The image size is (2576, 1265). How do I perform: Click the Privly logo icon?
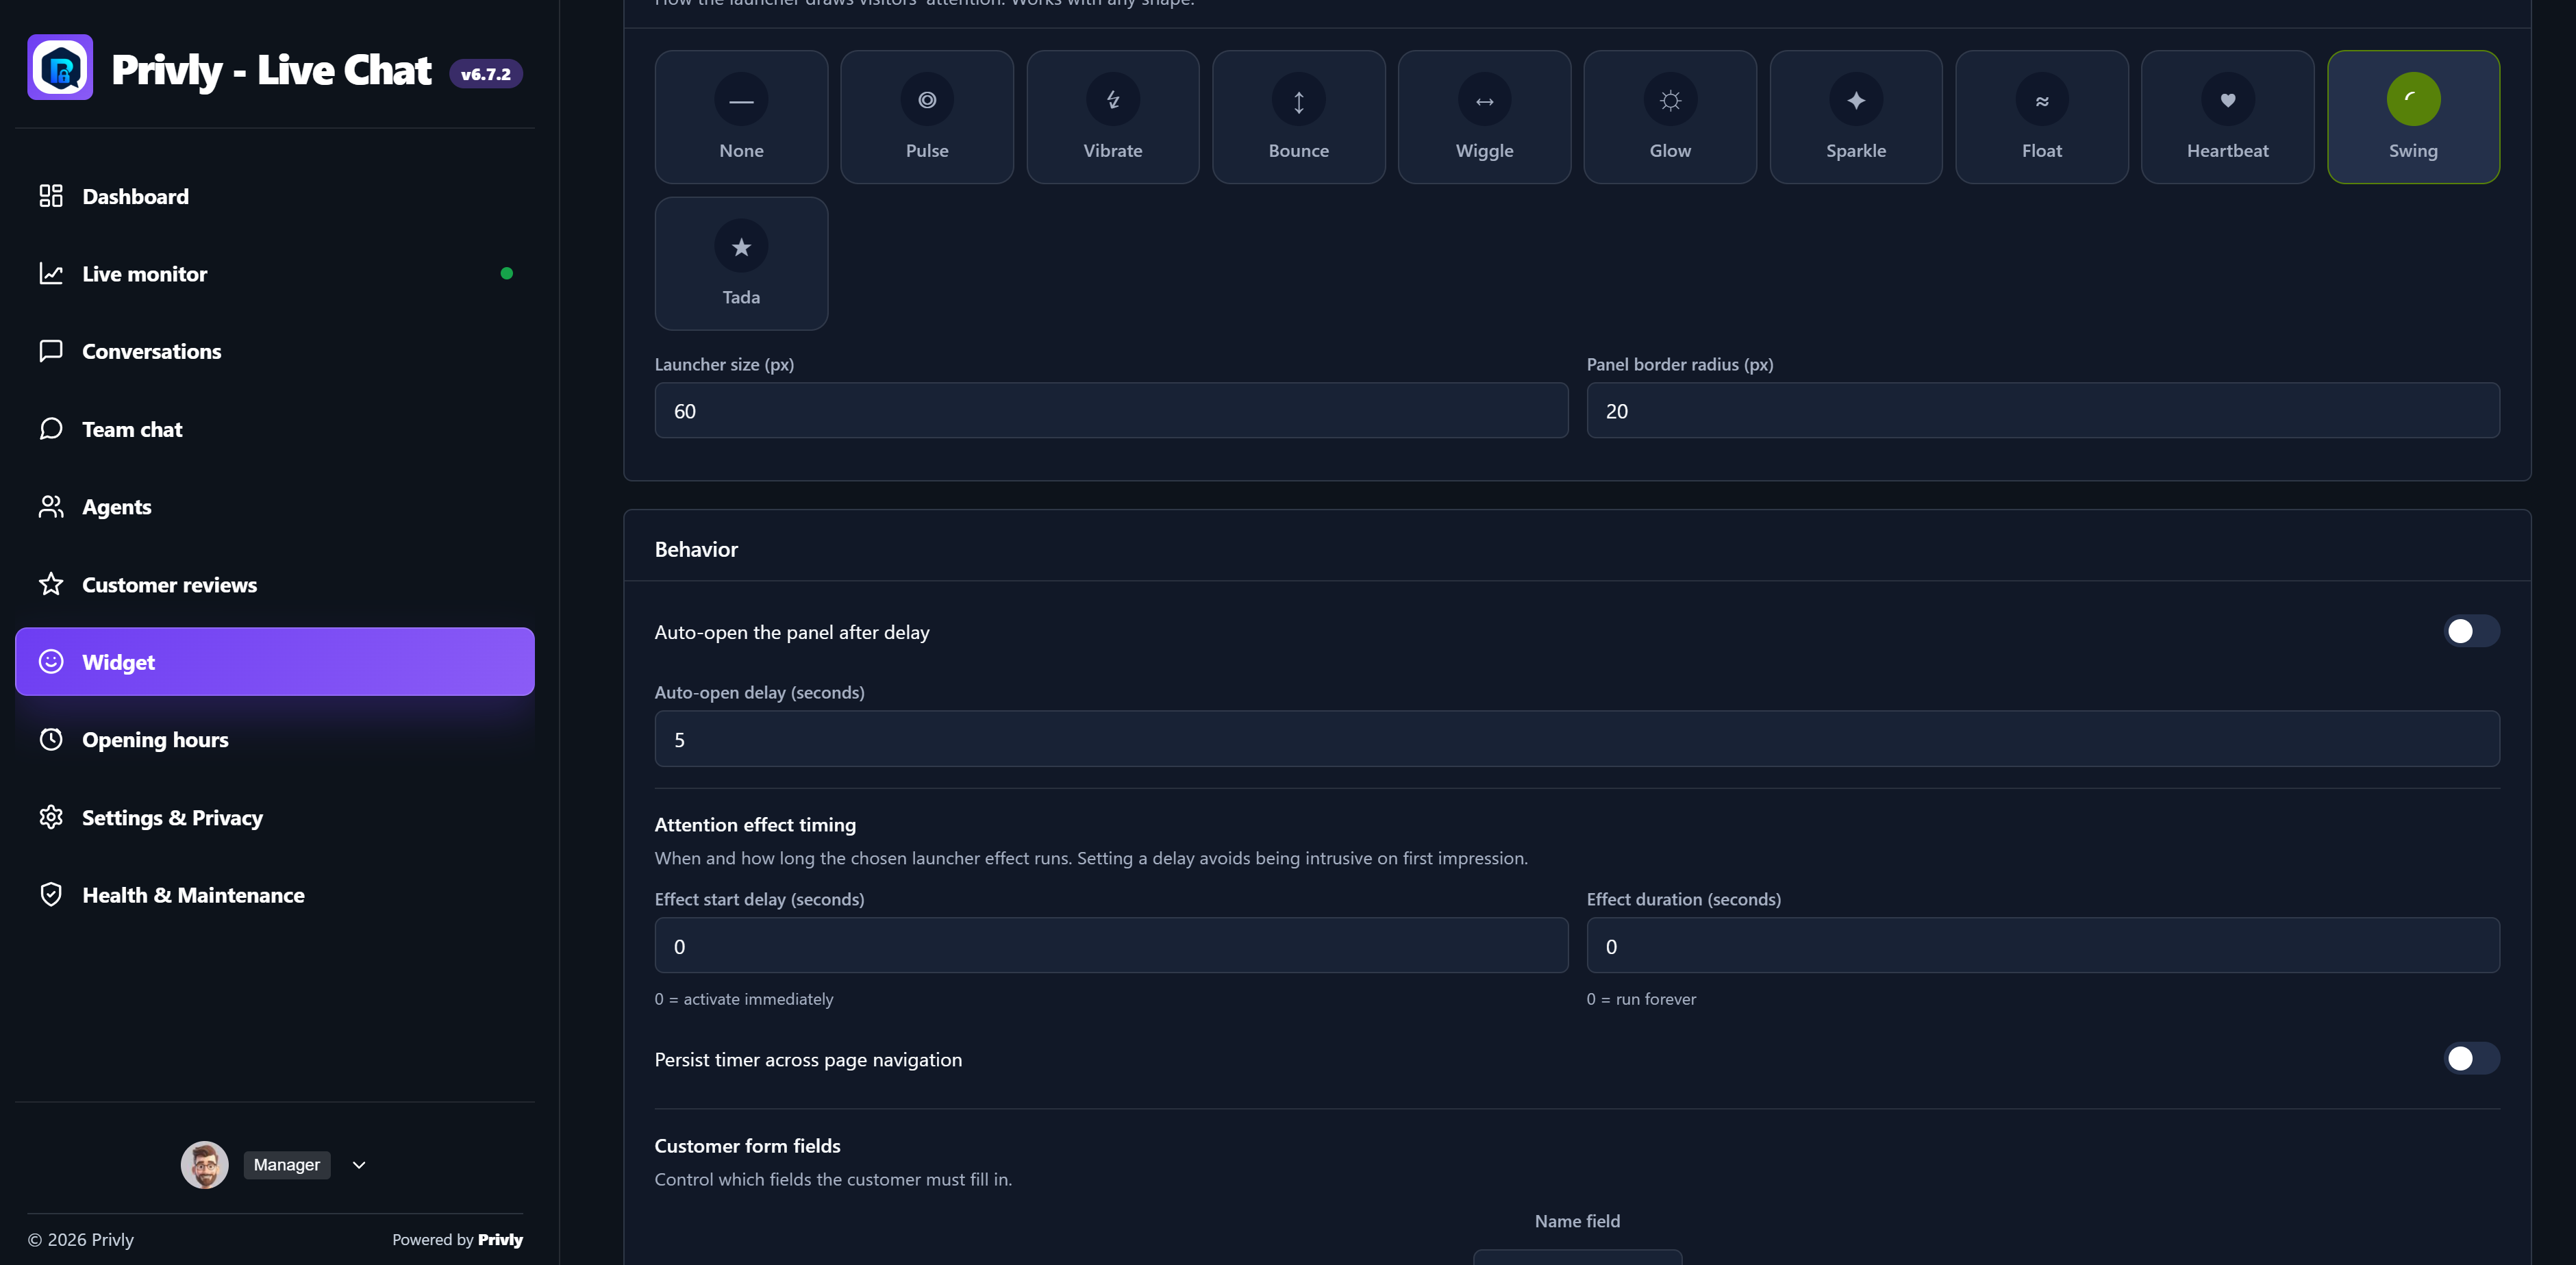click(60, 68)
